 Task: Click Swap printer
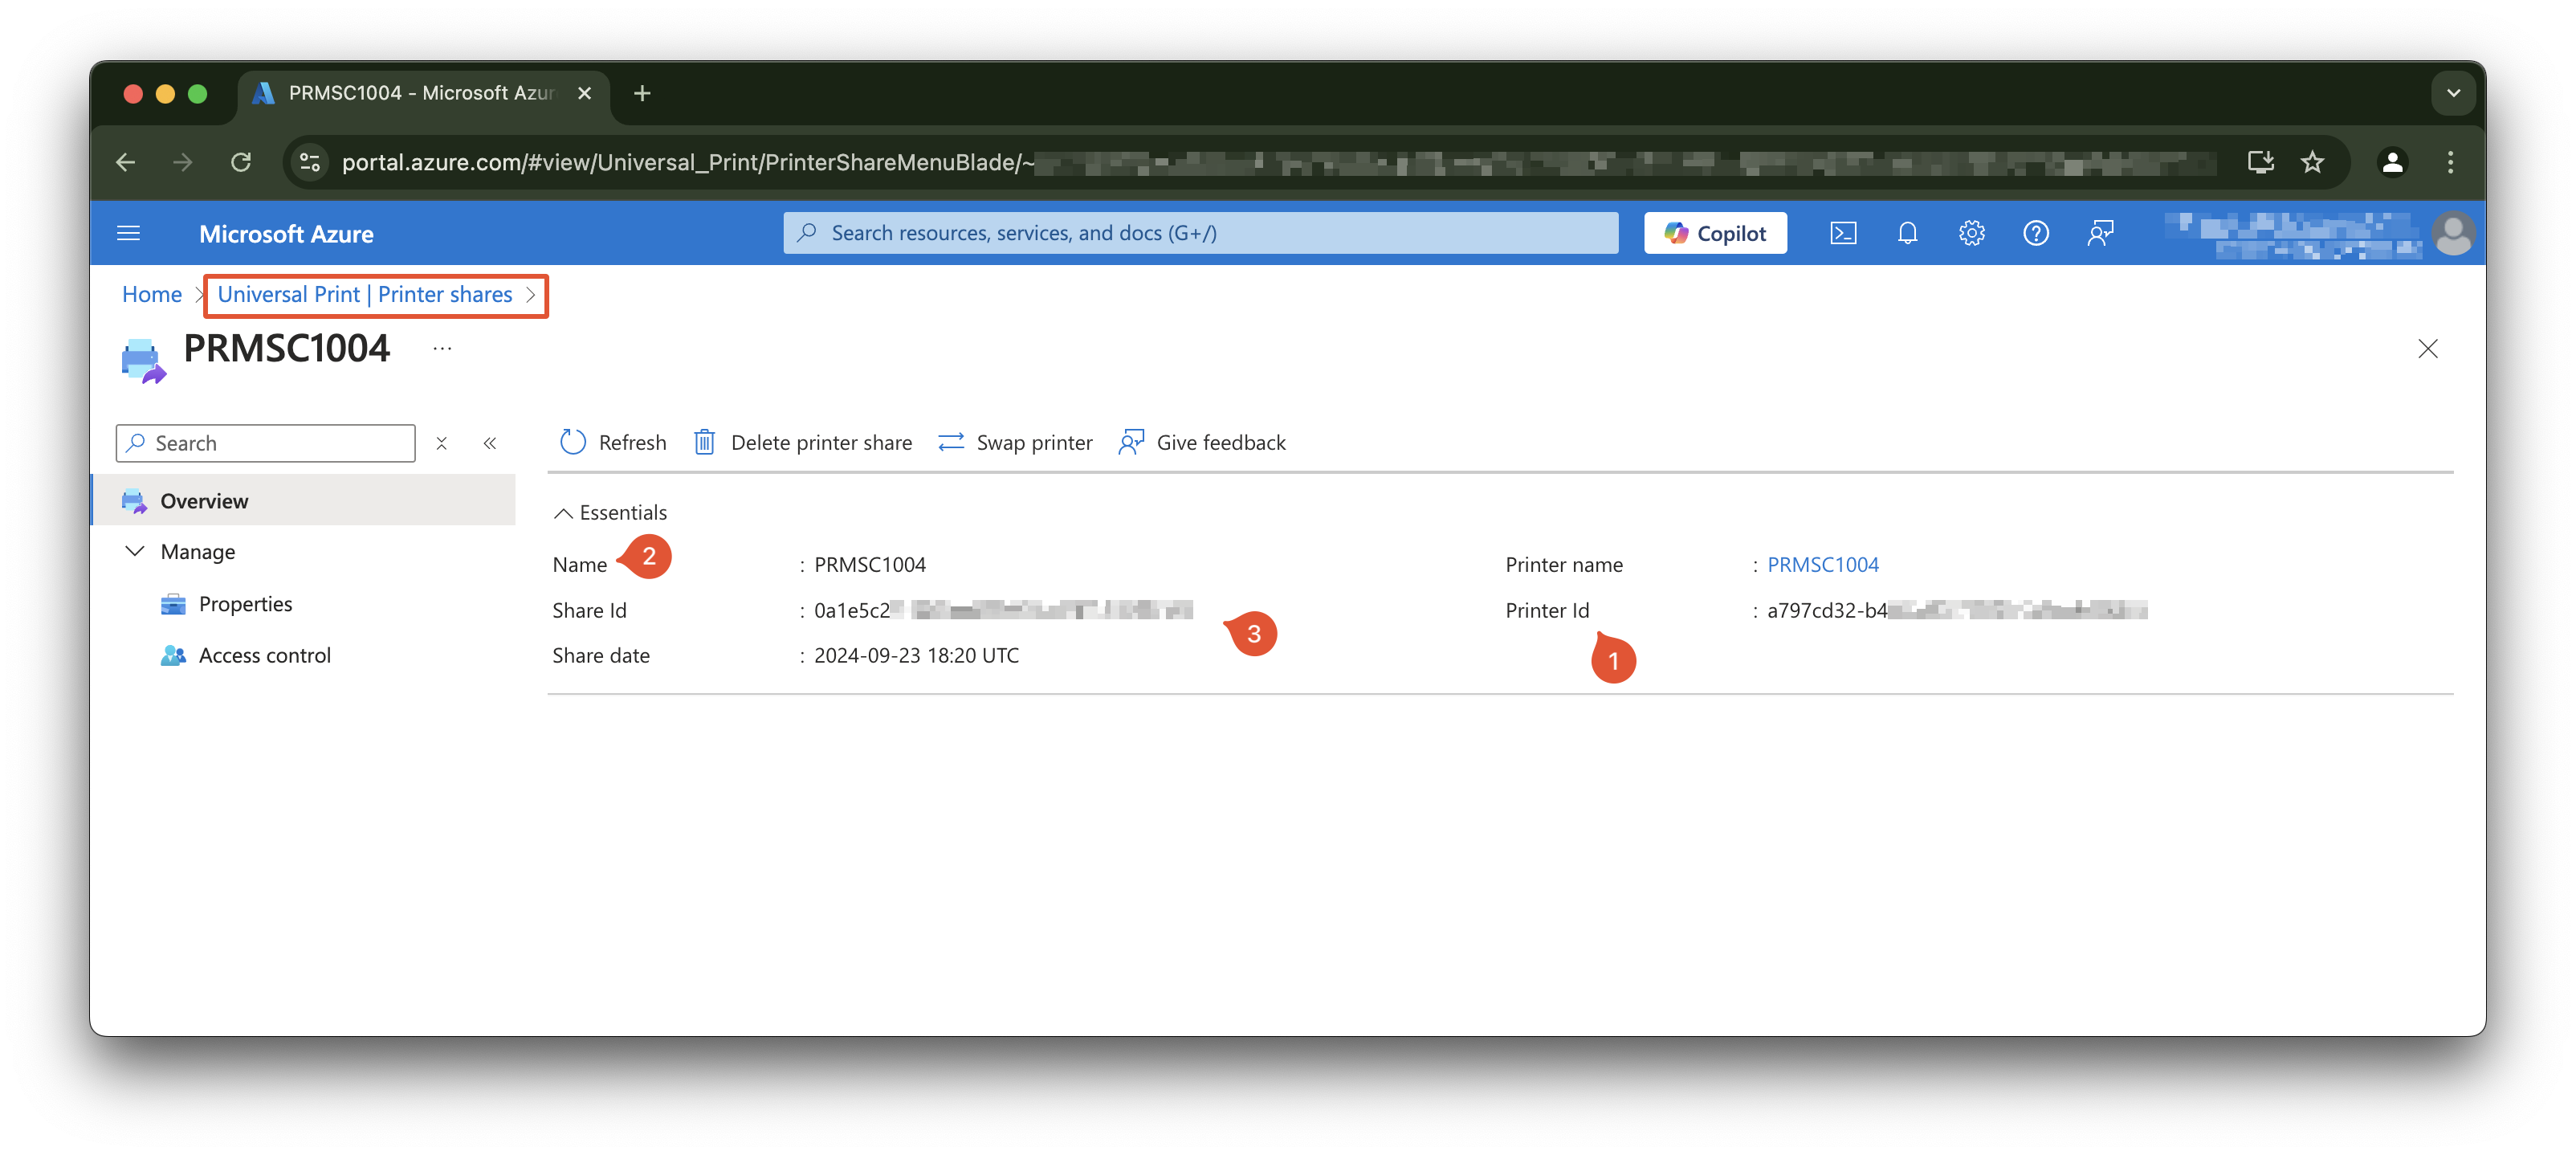(x=1014, y=442)
